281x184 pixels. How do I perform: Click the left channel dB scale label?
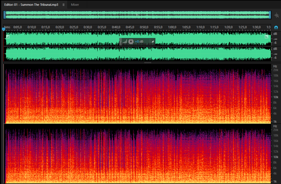pos(275,34)
